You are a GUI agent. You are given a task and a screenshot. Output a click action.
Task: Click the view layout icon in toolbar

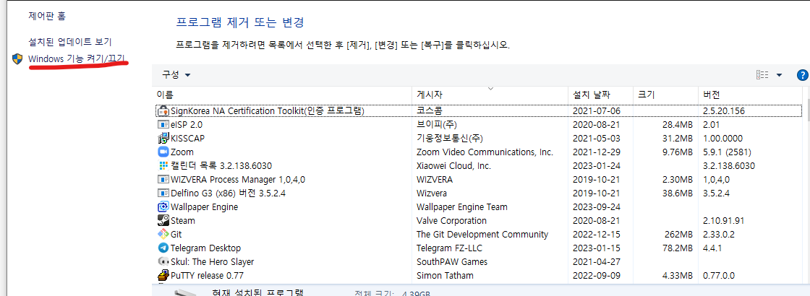pyautogui.click(x=762, y=75)
